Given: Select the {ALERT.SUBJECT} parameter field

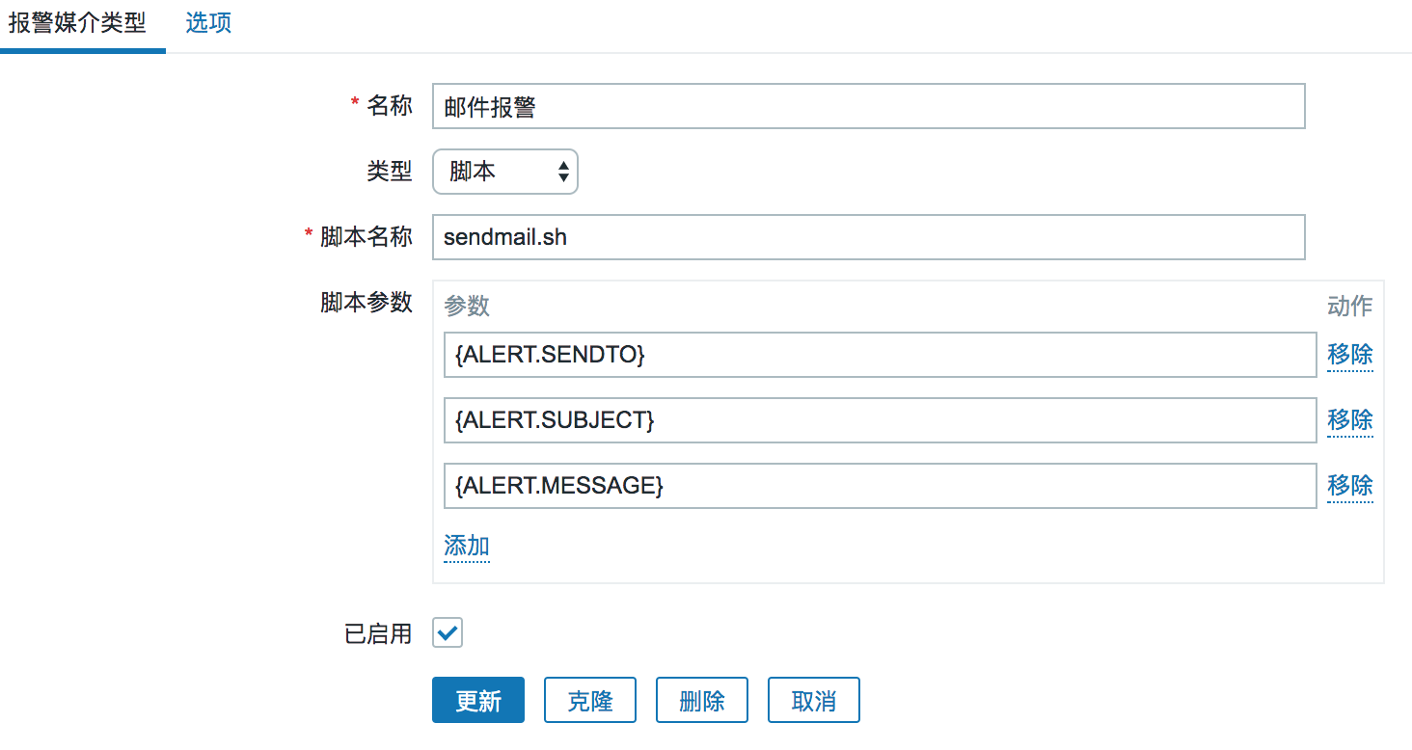Looking at the screenshot, I should click(880, 420).
